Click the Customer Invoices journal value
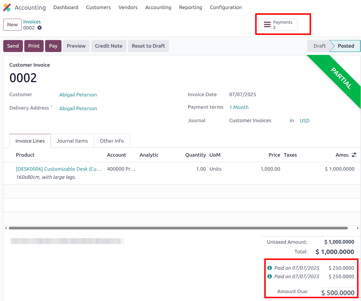This screenshot has width=361, height=301. click(x=250, y=120)
